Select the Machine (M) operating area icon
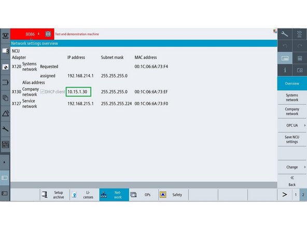The height and width of the screenshot is (230, 307). 5,36
